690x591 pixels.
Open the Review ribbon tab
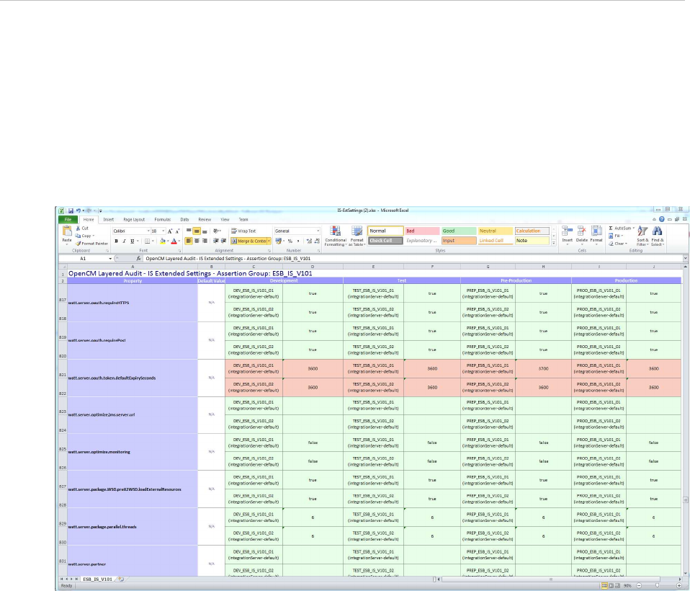click(x=205, y=219)
